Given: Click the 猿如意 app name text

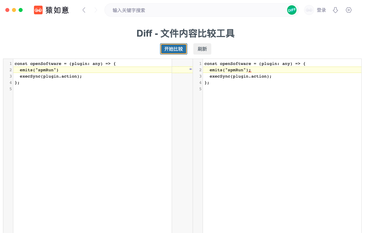Looking at the screenshot, I should pos(57,10).
